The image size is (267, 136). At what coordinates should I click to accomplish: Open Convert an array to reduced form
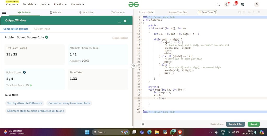[x=69, y=103]
